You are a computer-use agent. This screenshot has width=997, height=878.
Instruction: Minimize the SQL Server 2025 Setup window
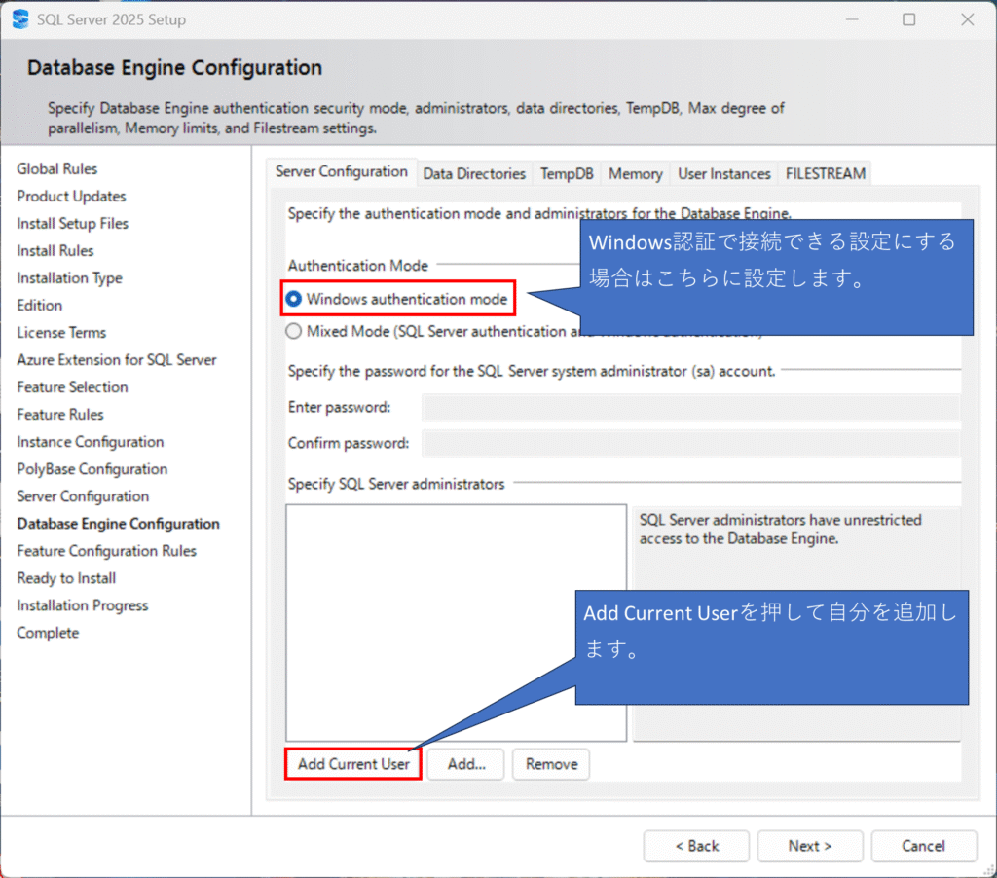tap(852, 19)
